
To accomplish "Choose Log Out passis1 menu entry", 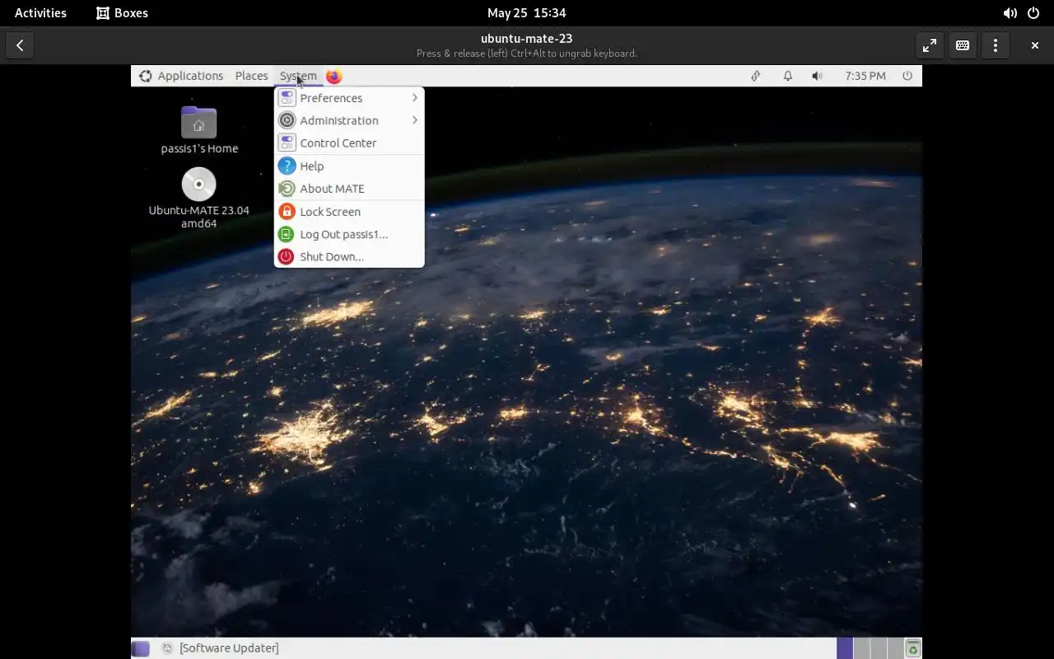I will (x=349, y=234).
